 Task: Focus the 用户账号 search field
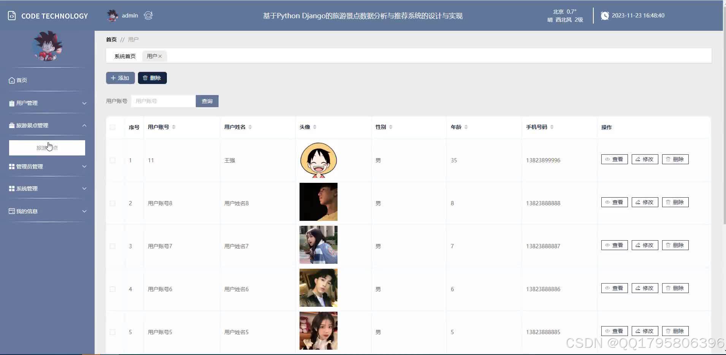point(163,101)
